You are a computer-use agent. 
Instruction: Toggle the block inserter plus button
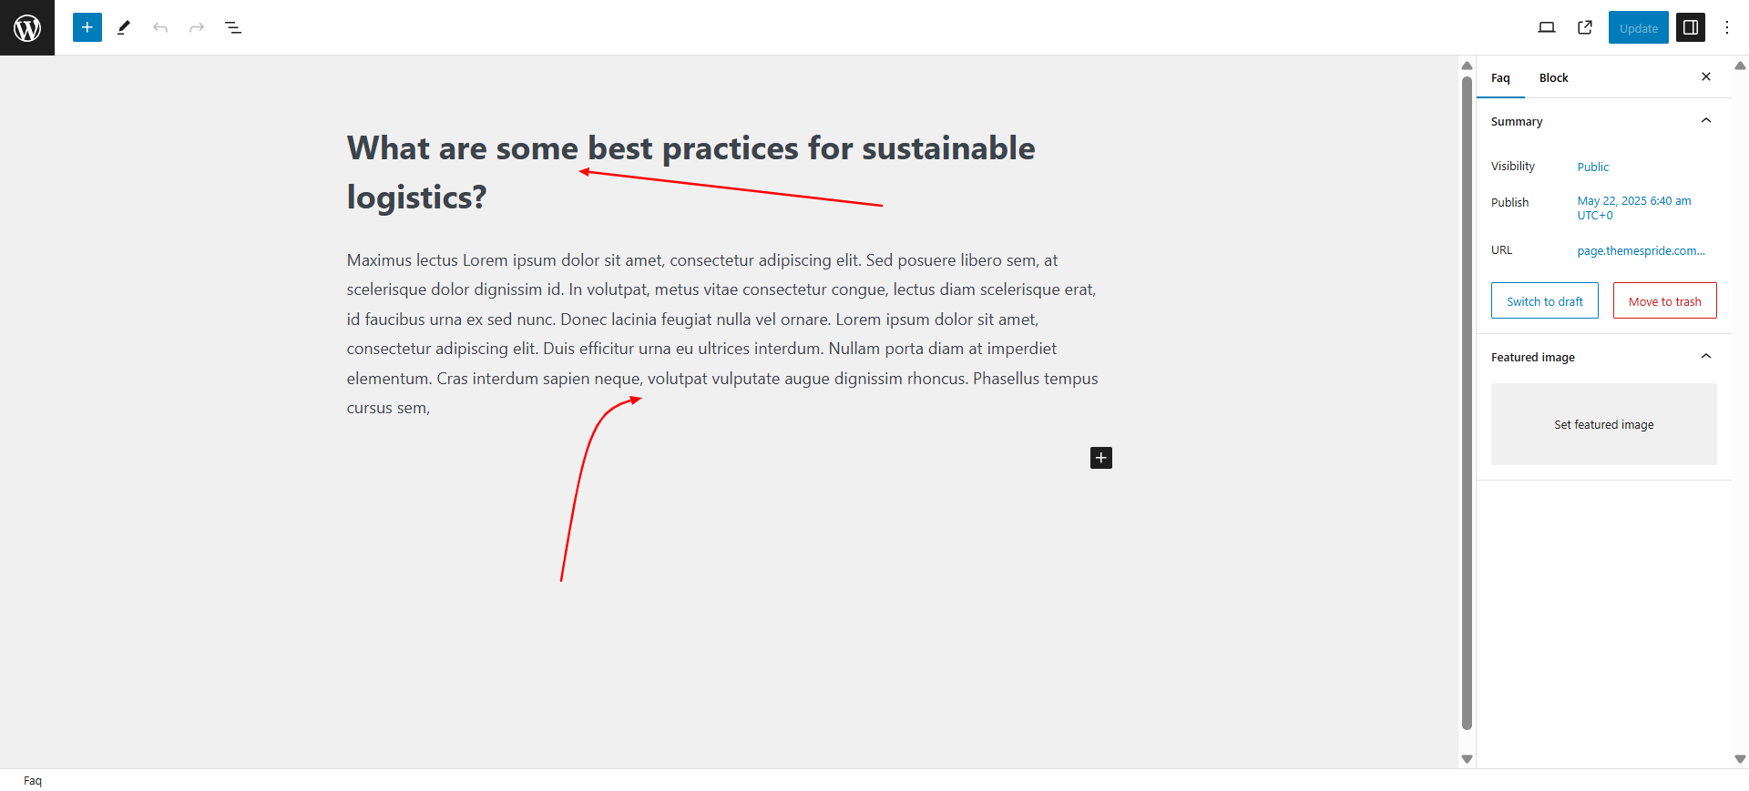[87, 27]
